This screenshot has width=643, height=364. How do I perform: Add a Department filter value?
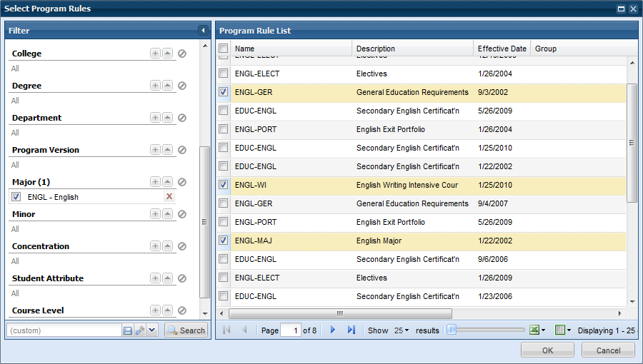click(155, 118)
